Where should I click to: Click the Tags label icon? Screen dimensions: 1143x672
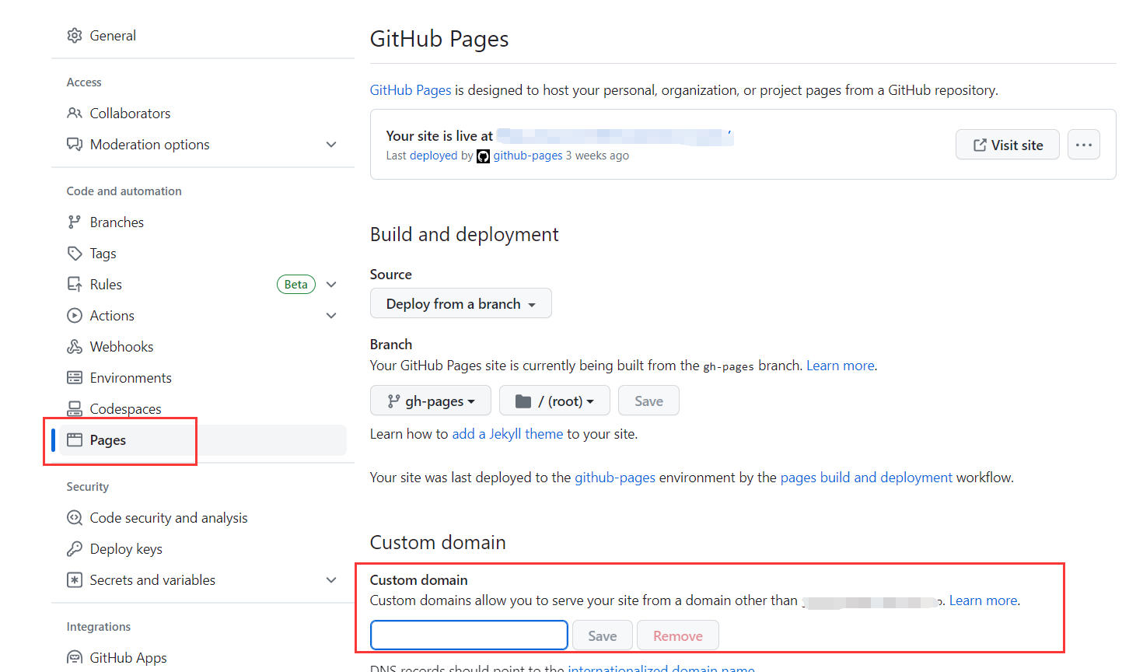point(75,254)
